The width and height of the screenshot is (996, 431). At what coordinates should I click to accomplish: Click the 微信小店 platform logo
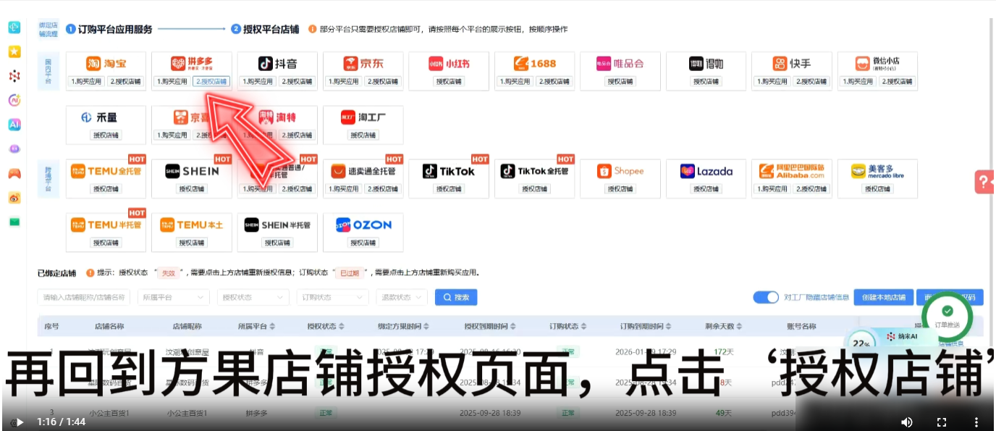pos(877,64)
